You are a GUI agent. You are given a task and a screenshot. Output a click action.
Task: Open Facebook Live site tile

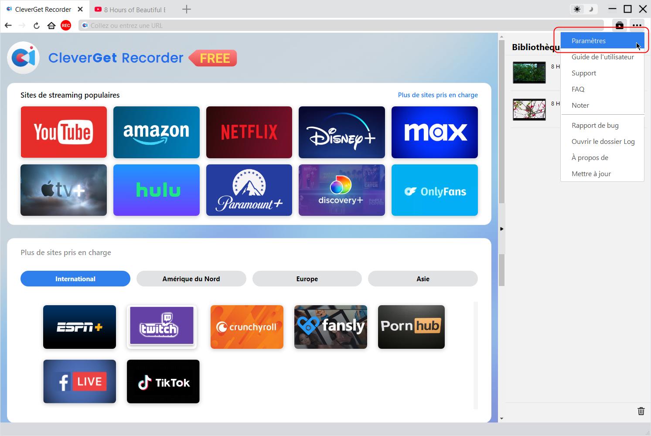(x=79, y=381)
